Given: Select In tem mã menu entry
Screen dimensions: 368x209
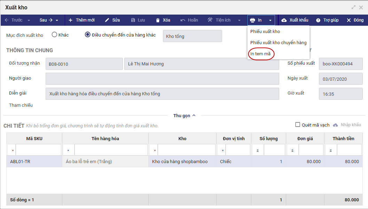Looking at the screenshot, I should 260,54.
